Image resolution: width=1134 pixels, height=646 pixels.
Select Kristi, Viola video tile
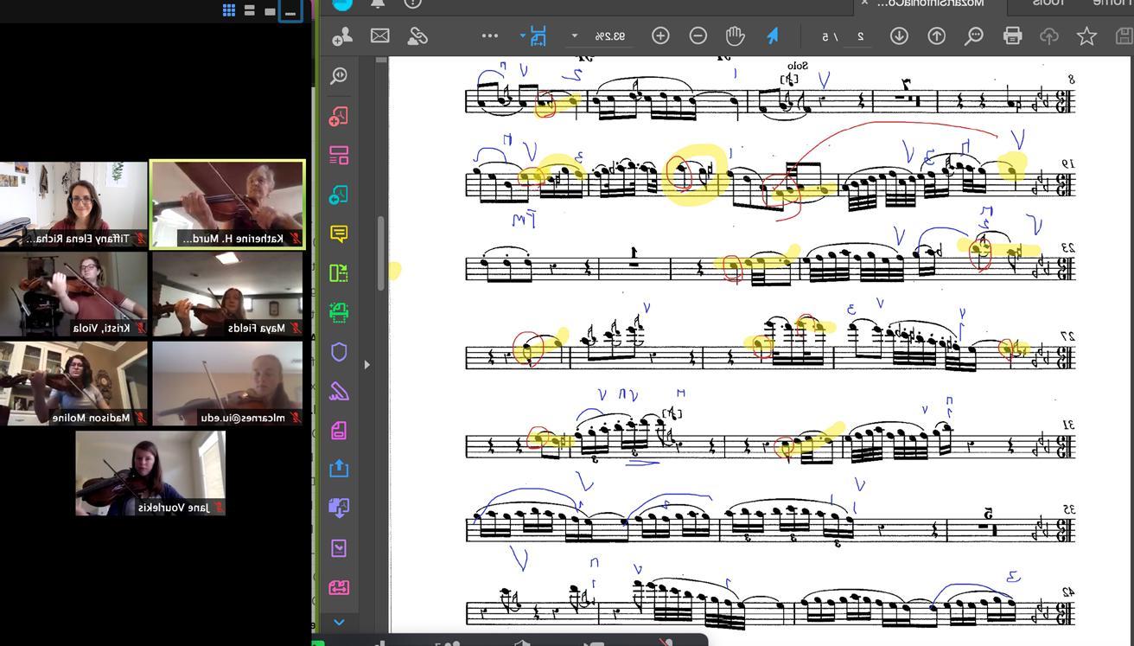pos(73,294)
